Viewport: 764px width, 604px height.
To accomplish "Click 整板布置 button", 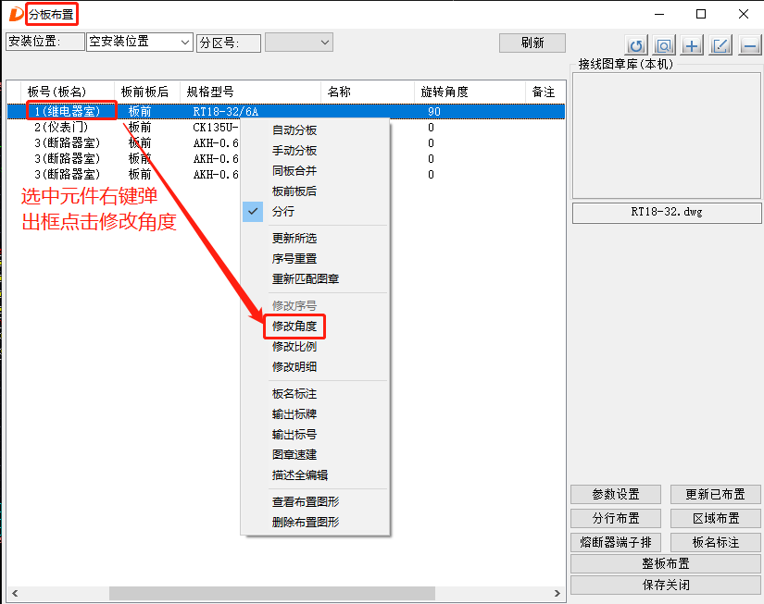I will tap(666, 563).
